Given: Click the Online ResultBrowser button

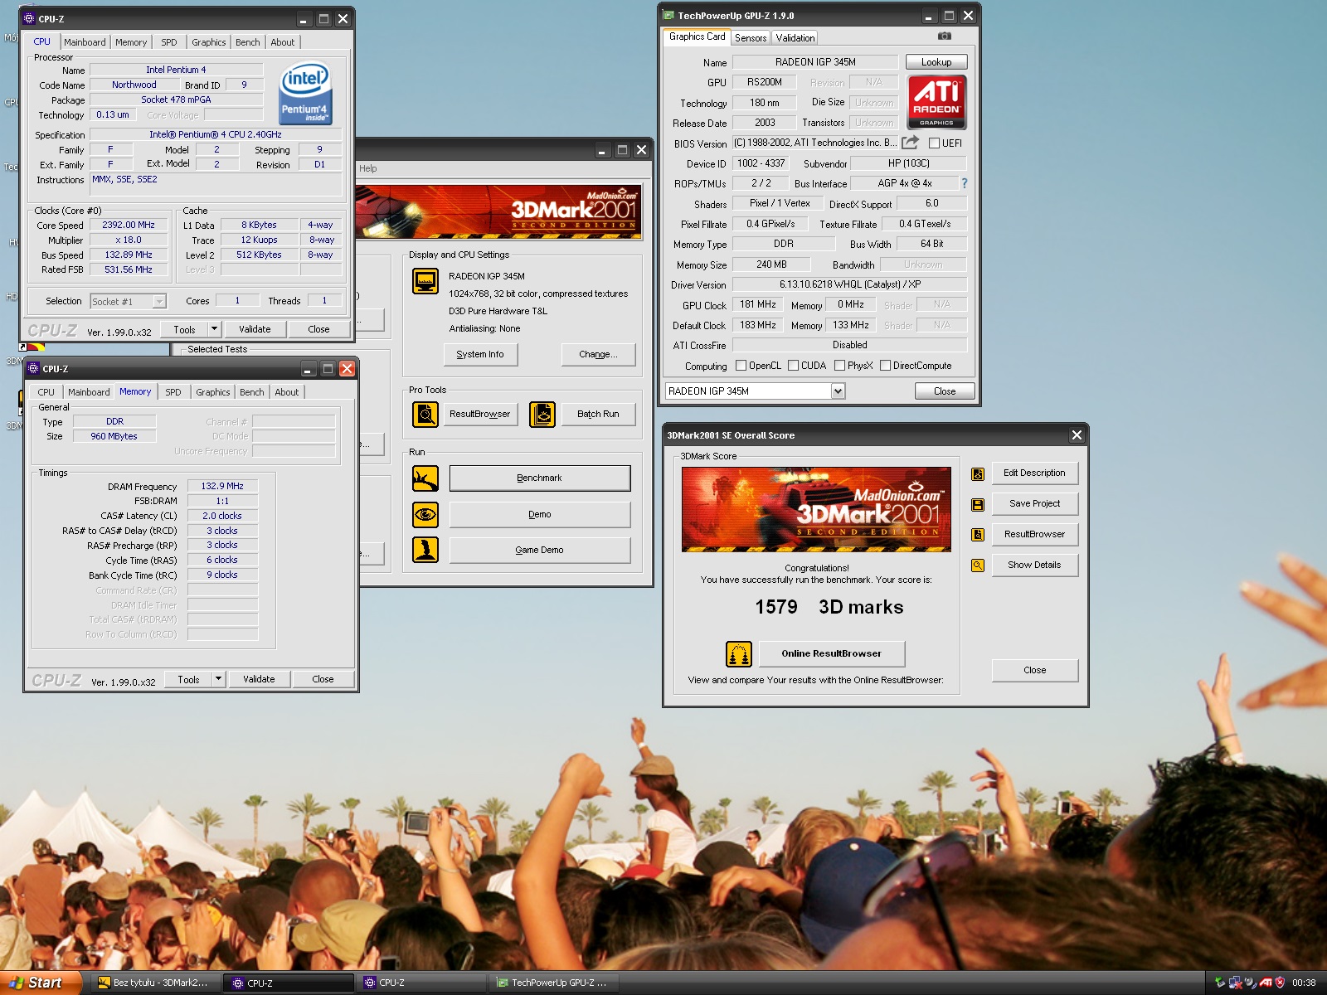Looking at the screenshot, I should pos(832,654).
